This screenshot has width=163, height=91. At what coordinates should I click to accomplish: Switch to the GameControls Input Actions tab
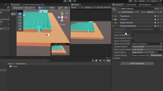(x=34, y=5)
